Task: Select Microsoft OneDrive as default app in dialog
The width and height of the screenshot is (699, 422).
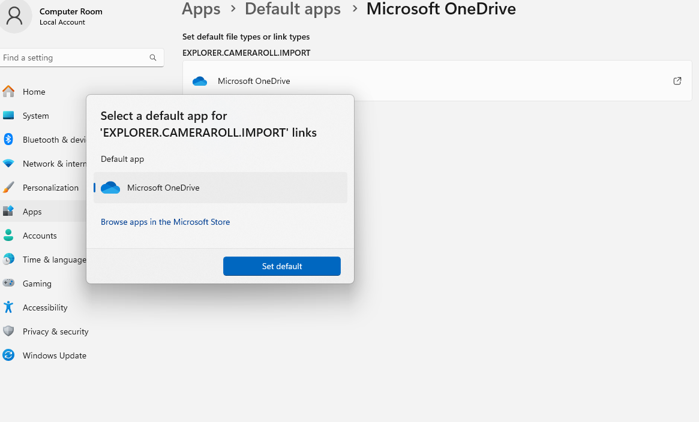Action: coord(220,188)
